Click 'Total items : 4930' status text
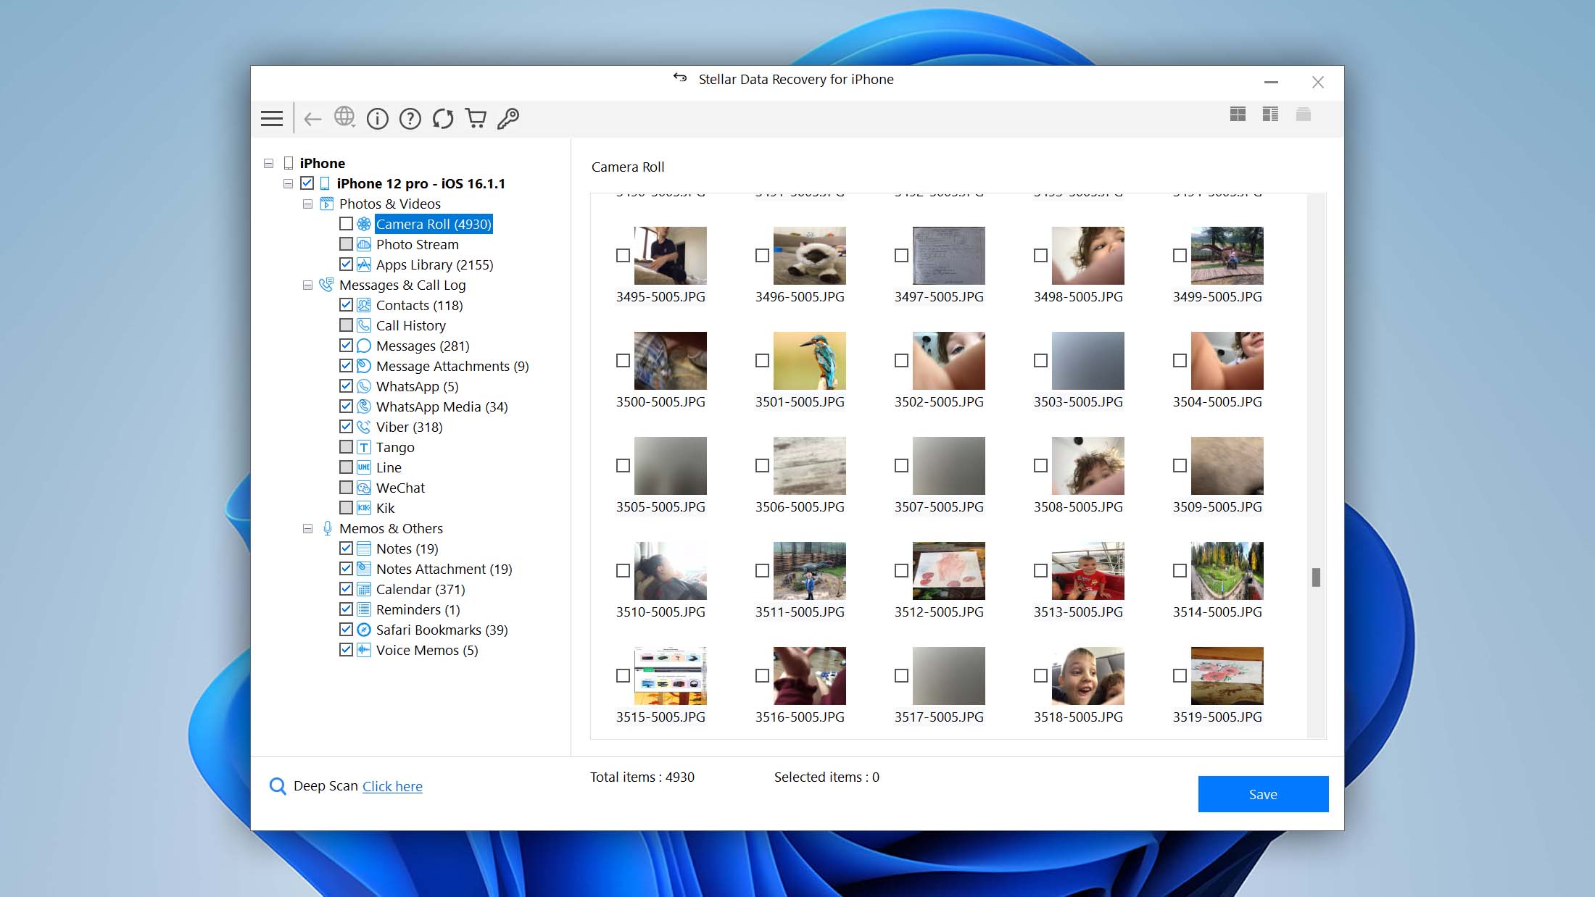This screenshot has width=1595, height=897. click(x=642, y=777)
